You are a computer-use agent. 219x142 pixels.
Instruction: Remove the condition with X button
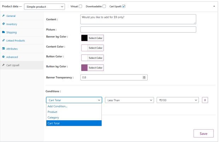[205, 100]
